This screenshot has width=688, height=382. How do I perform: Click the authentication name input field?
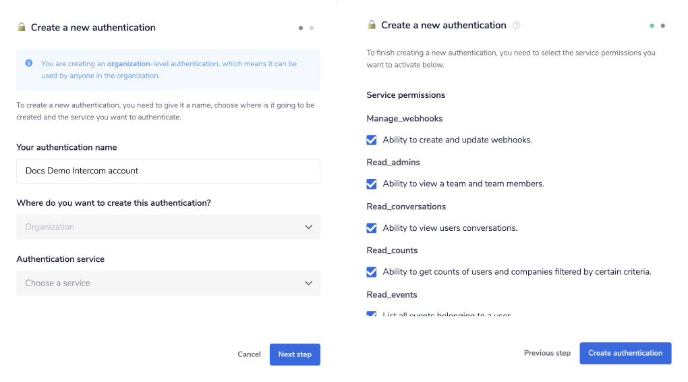pyautogui.click(x=168, y=171)
